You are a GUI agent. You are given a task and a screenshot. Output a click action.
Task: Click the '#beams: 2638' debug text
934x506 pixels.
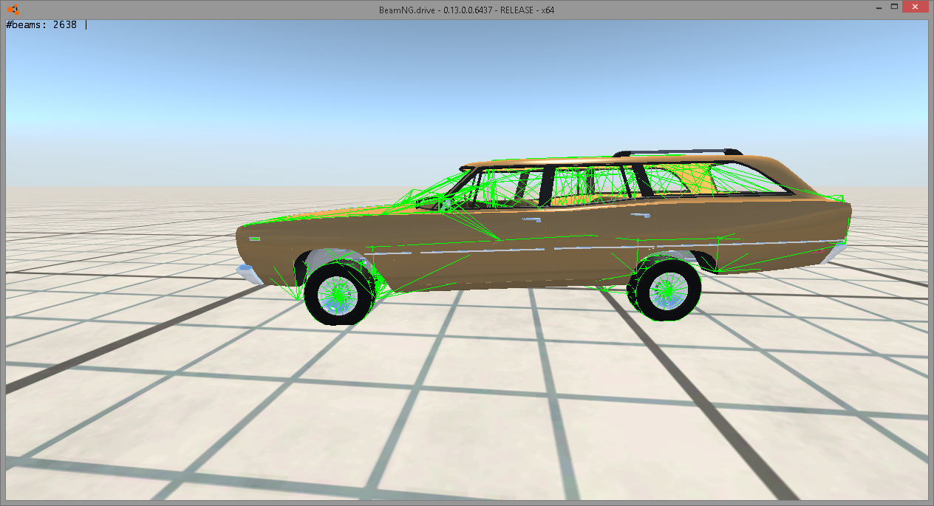41,24
